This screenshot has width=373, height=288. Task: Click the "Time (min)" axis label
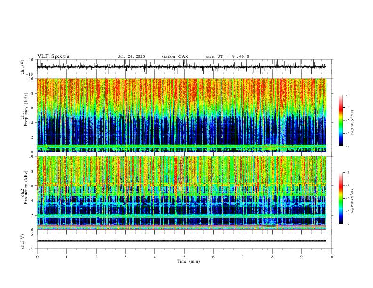point(188,261)
